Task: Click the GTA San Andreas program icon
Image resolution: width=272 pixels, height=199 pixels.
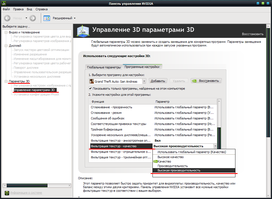Action: click(x=91, y=81)
